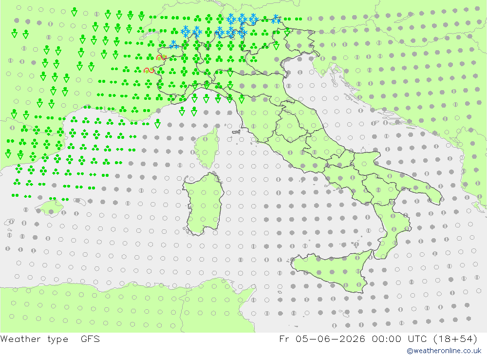Click the island of Mallorca on the map

49,208
